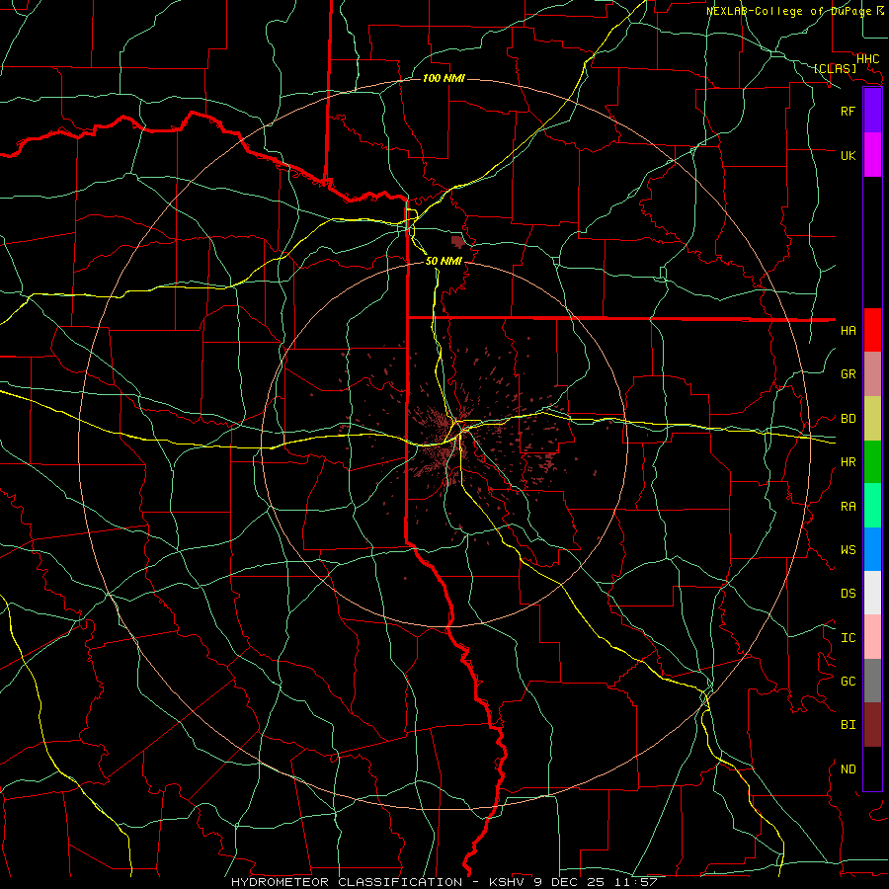The height and width of the screenshot is (889, 889).
Task: Click the UK legend label
Action: click(848, 155)
